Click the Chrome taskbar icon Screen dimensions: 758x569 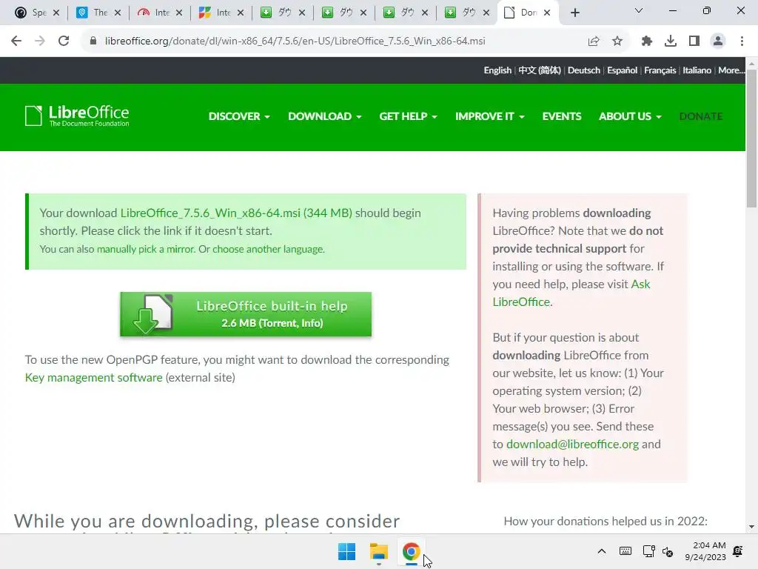411,551
